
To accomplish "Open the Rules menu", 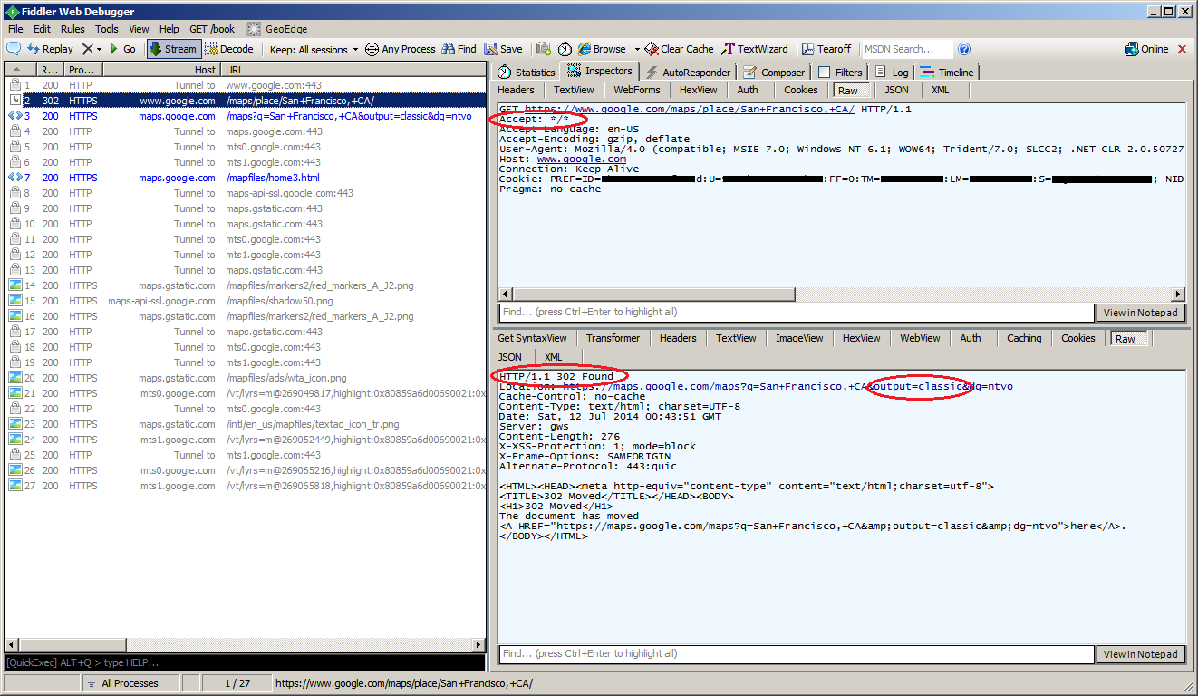I will pos(72,29).
